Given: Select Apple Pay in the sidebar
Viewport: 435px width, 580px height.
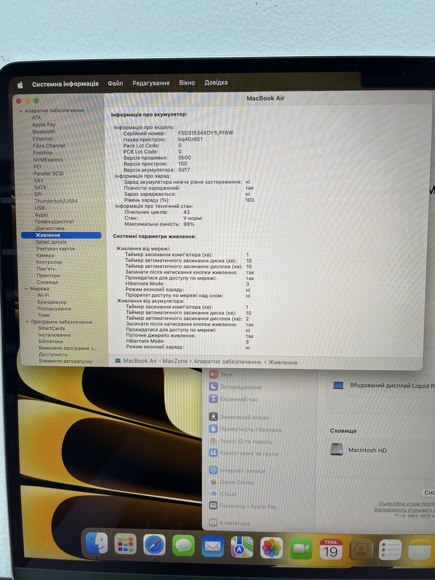Looking at the screenshot, I should click(x=43, y=125).
